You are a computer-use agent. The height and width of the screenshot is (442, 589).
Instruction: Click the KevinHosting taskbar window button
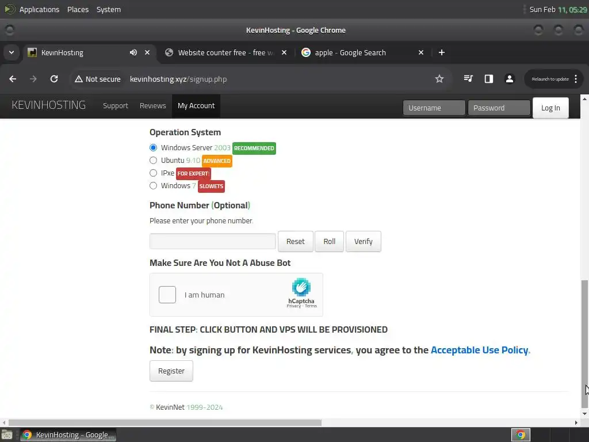coord(68,435)
